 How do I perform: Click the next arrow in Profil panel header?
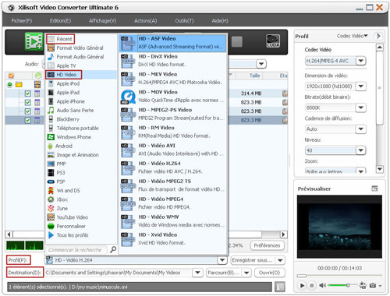(378, 36)
